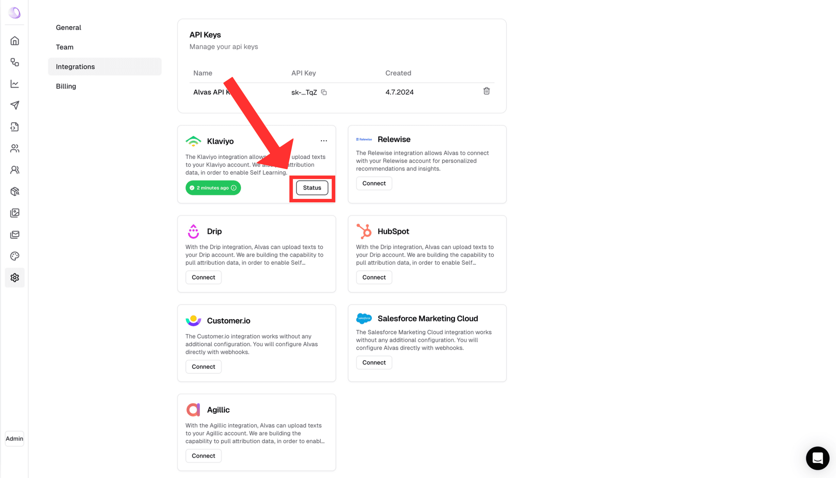Click the Klaviyo logo
Viewport: 836px width, 478px height.
coord(193,141)
